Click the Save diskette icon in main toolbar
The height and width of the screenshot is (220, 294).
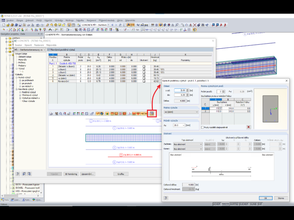click(20, 25)
